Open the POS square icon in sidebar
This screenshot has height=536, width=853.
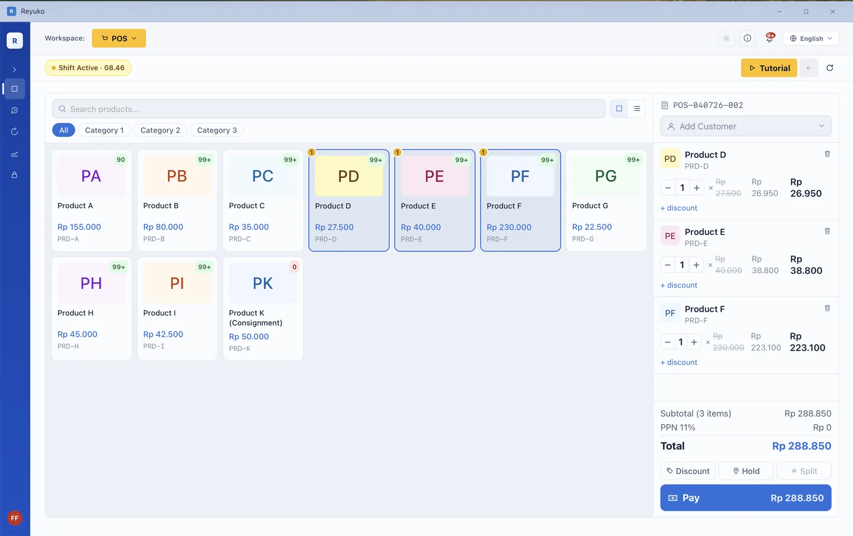tap(14, 89)
